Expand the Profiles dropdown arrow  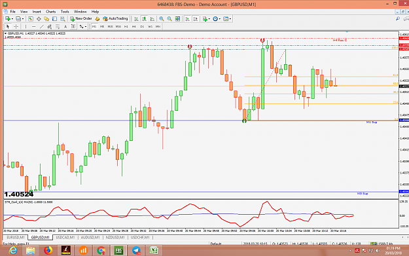pyautogui.click(x=23, y=19)
